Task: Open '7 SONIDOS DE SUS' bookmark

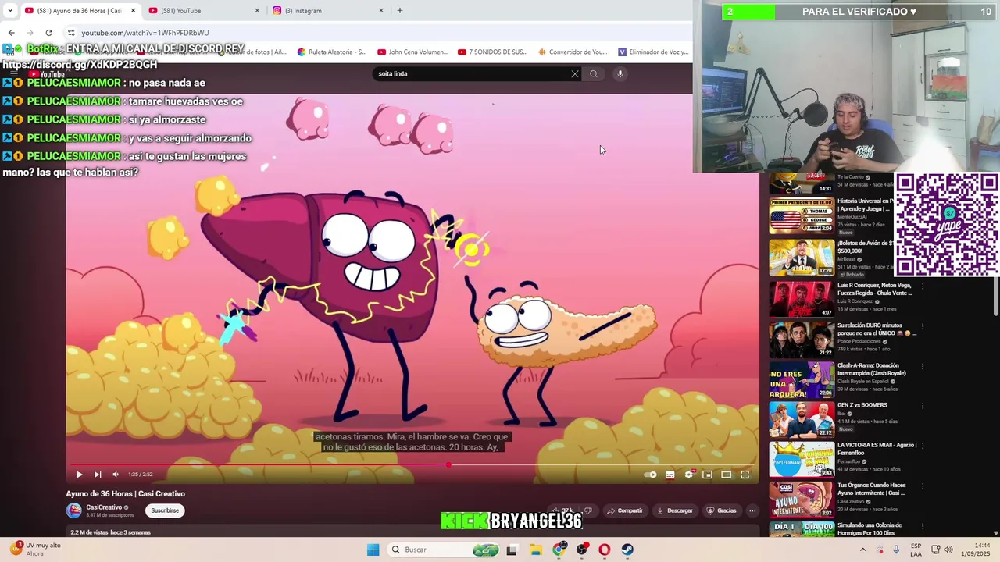Action: tap(492, 52)
